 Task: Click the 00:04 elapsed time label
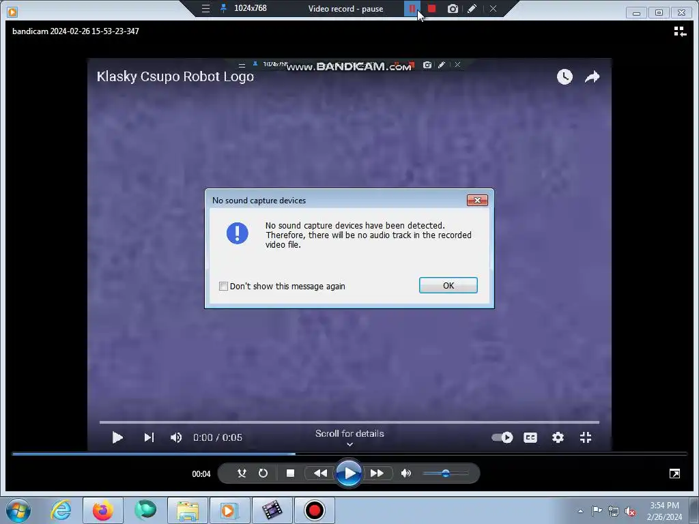click(x=201, y=474)
